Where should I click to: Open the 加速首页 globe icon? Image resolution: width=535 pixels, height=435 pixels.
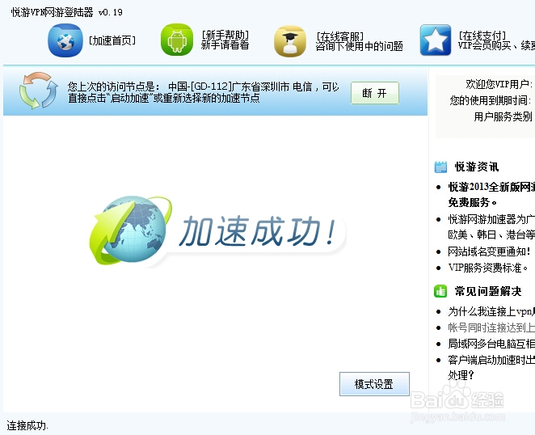[x=65, y=40]
